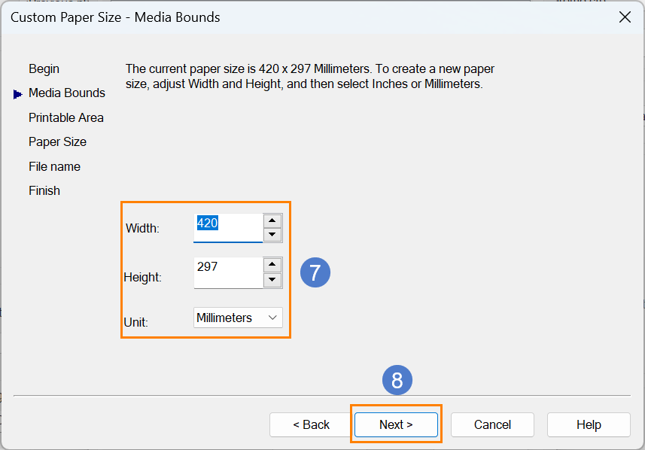Click inside the Width input field
The image size is (645, 450).
point(228,228)
